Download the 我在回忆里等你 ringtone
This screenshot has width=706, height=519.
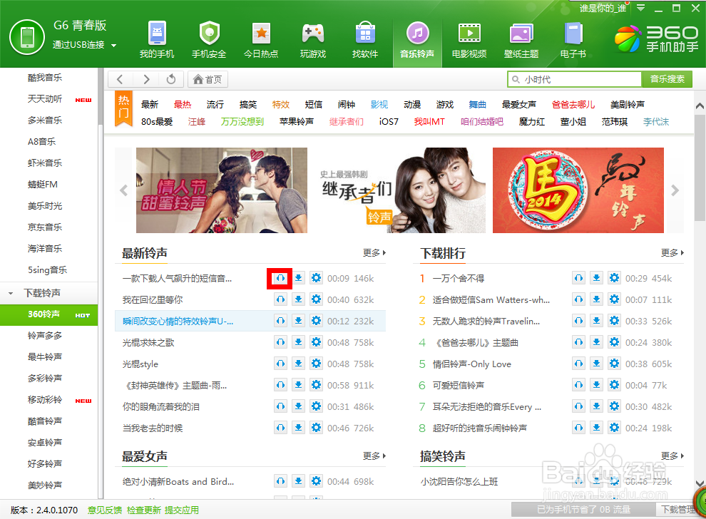point(298,299)
